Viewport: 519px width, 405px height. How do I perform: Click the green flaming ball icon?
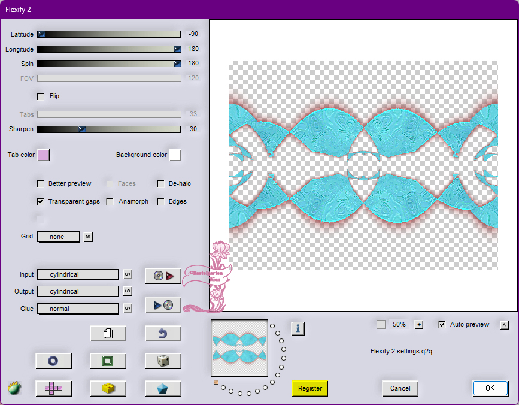point(14,388)
